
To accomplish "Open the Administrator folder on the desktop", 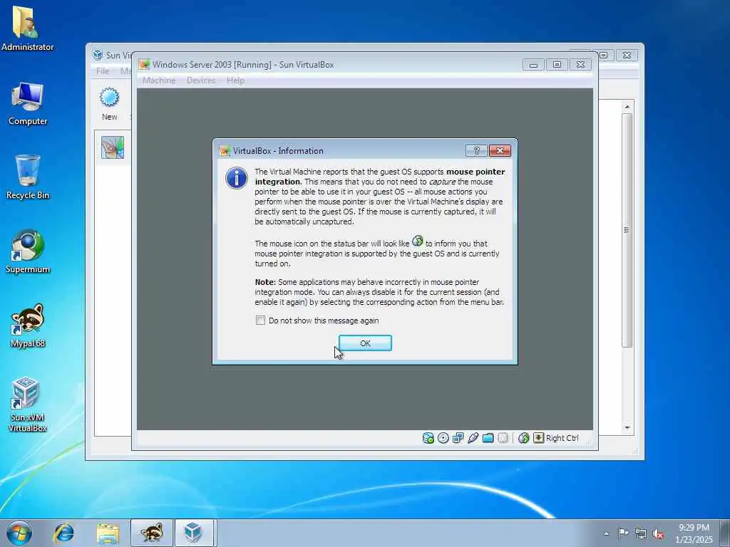I will pos(28,28).
